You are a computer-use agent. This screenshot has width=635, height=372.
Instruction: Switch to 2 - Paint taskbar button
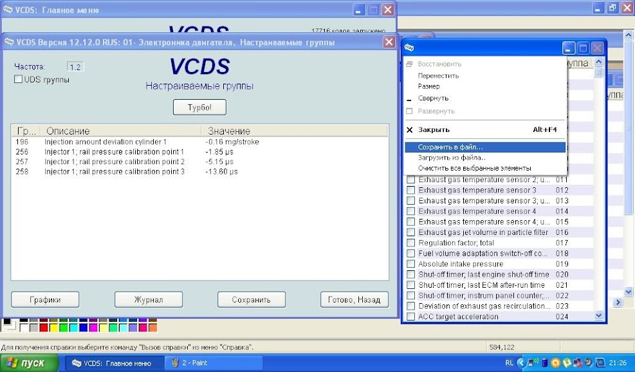click(x=214, y=363)
